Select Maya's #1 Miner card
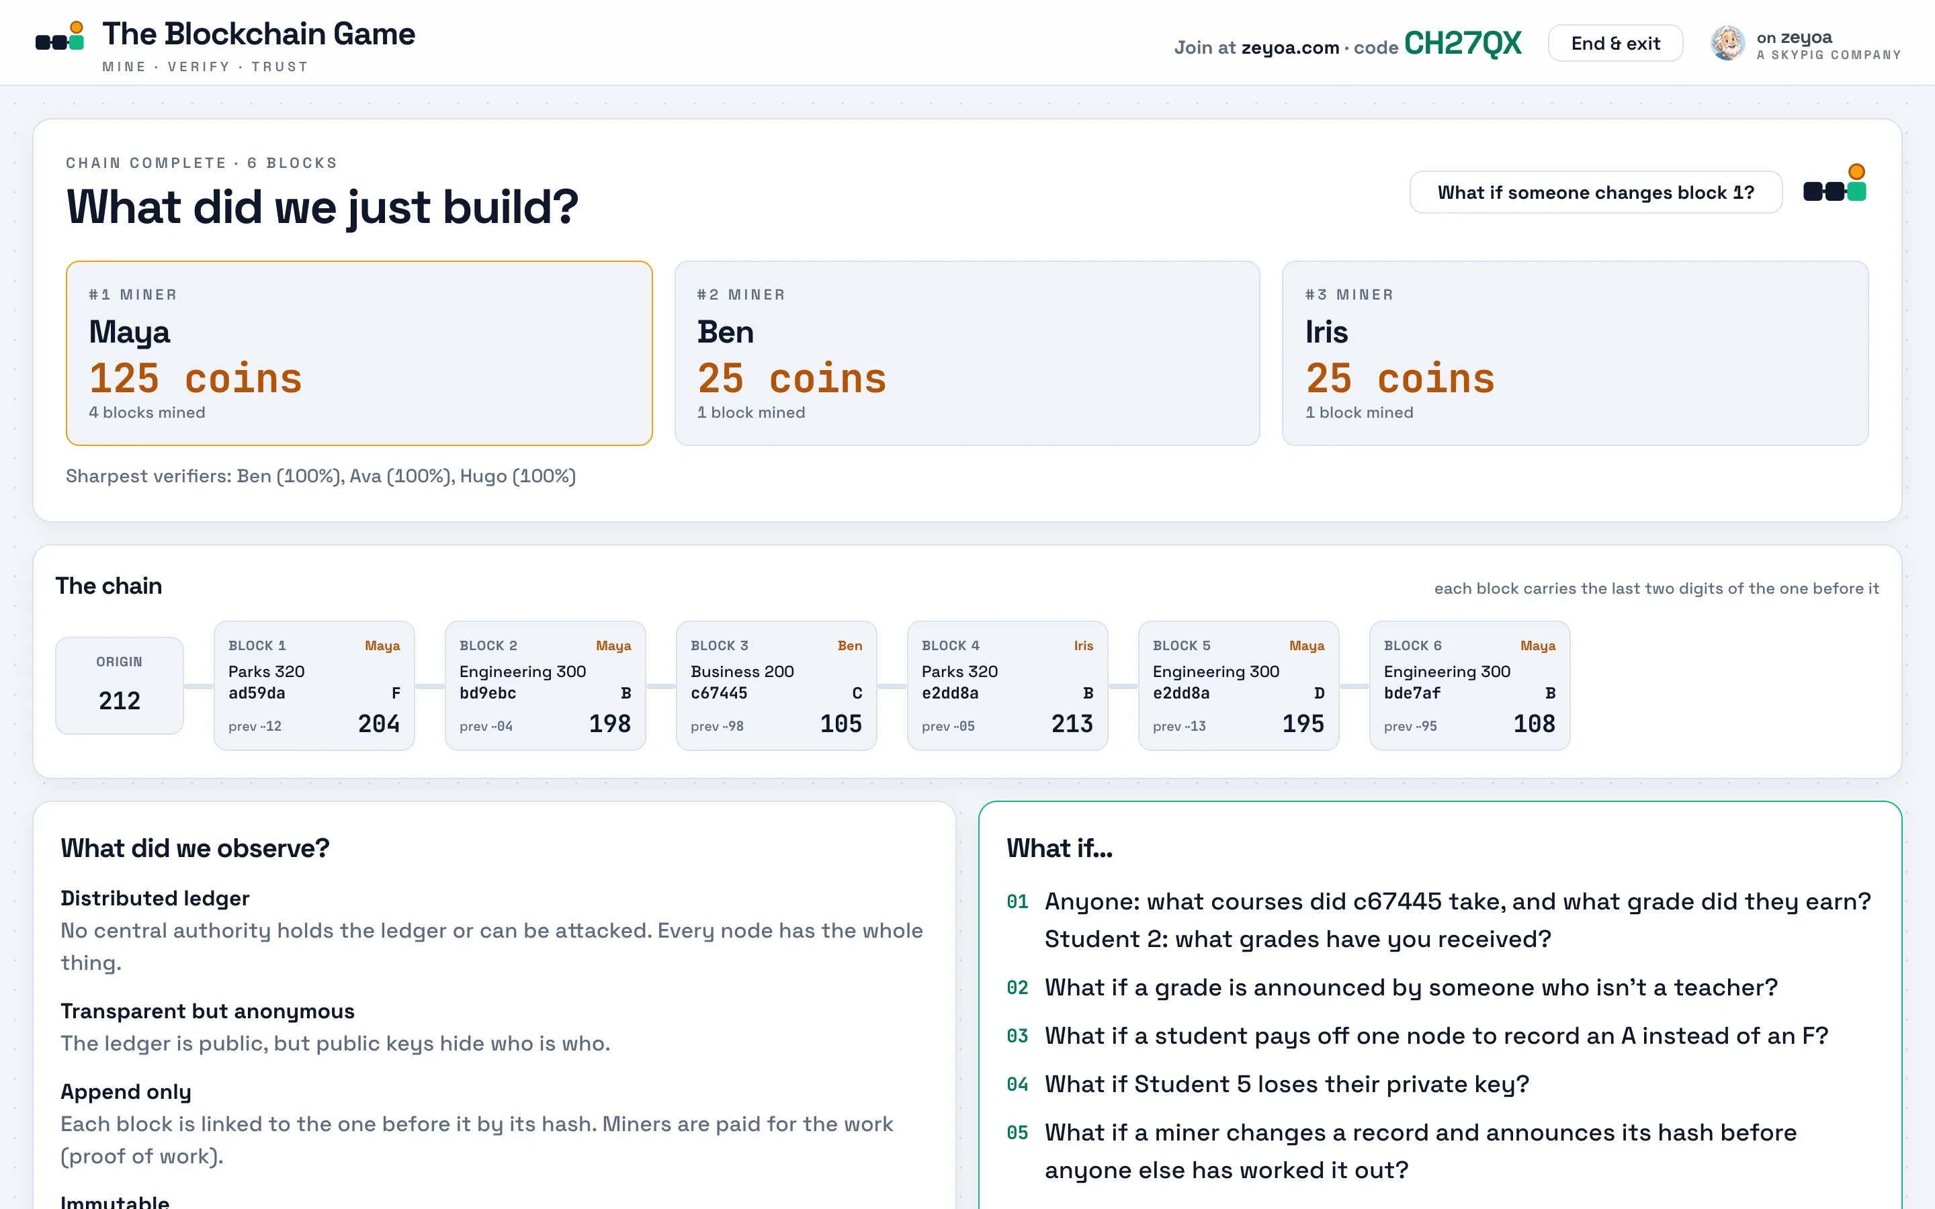The image size is (1935, 1209). click(359, 353)
